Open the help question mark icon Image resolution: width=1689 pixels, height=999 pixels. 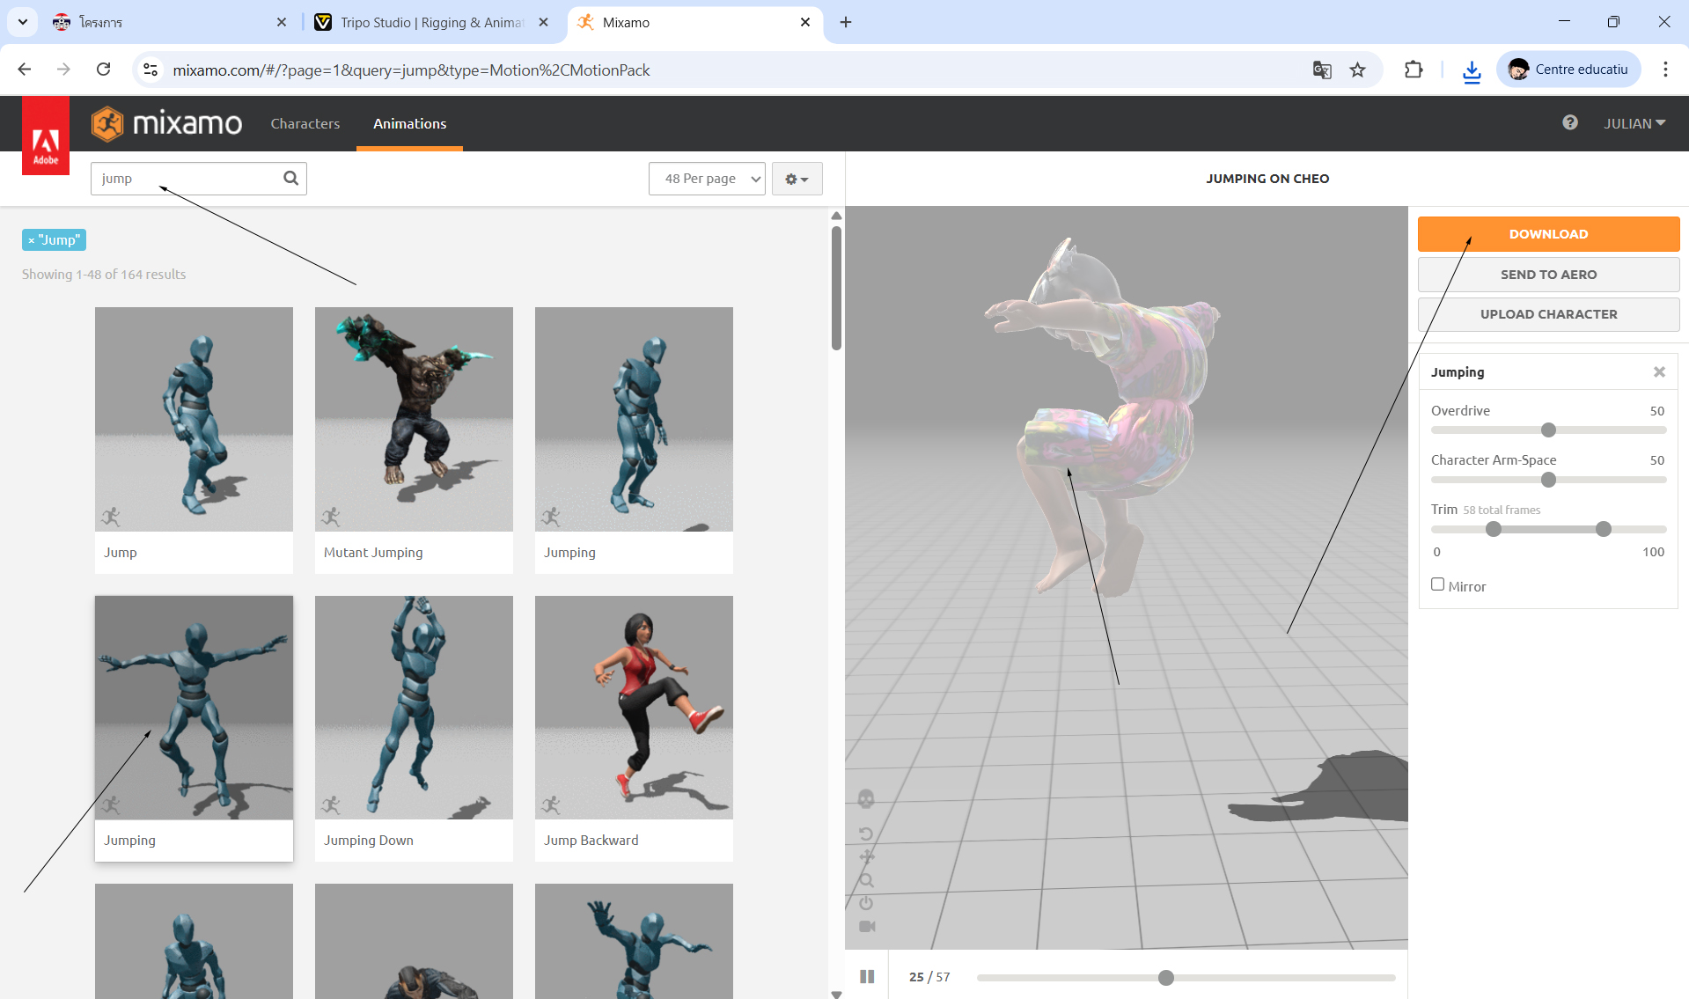pos(1569,123)
